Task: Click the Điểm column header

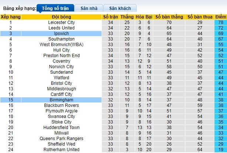Action: click(221, 17)
